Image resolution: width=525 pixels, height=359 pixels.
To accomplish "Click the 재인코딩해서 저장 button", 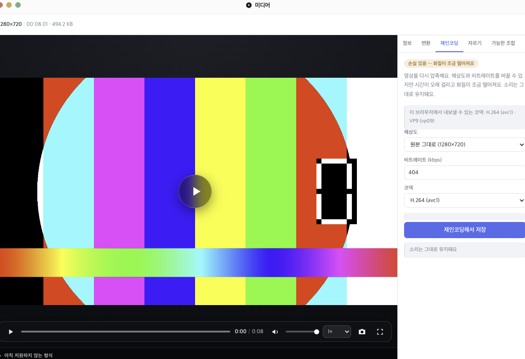I will click(464, 230).
